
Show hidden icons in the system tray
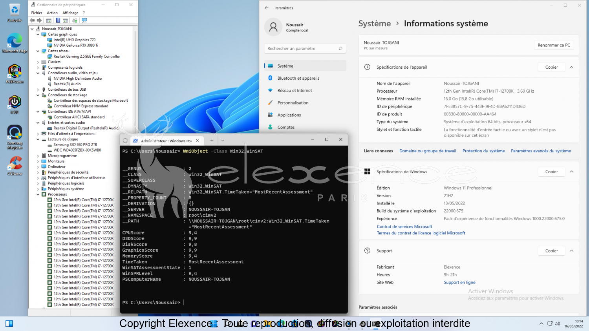coord(541,324)
